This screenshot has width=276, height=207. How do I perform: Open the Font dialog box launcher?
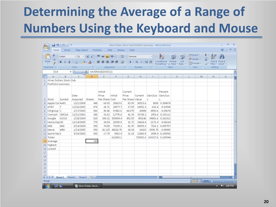point(93,67)
